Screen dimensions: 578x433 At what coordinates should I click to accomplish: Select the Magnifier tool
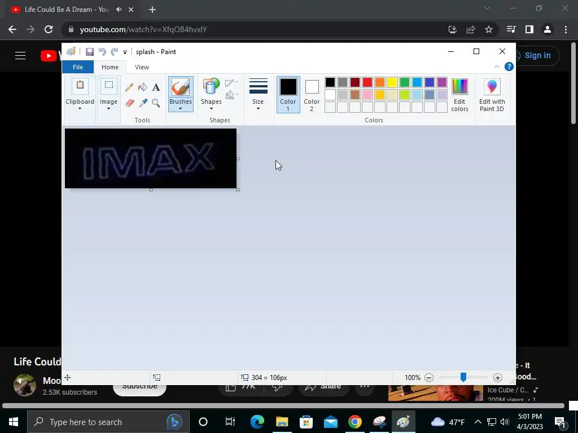tap(156, 103)
